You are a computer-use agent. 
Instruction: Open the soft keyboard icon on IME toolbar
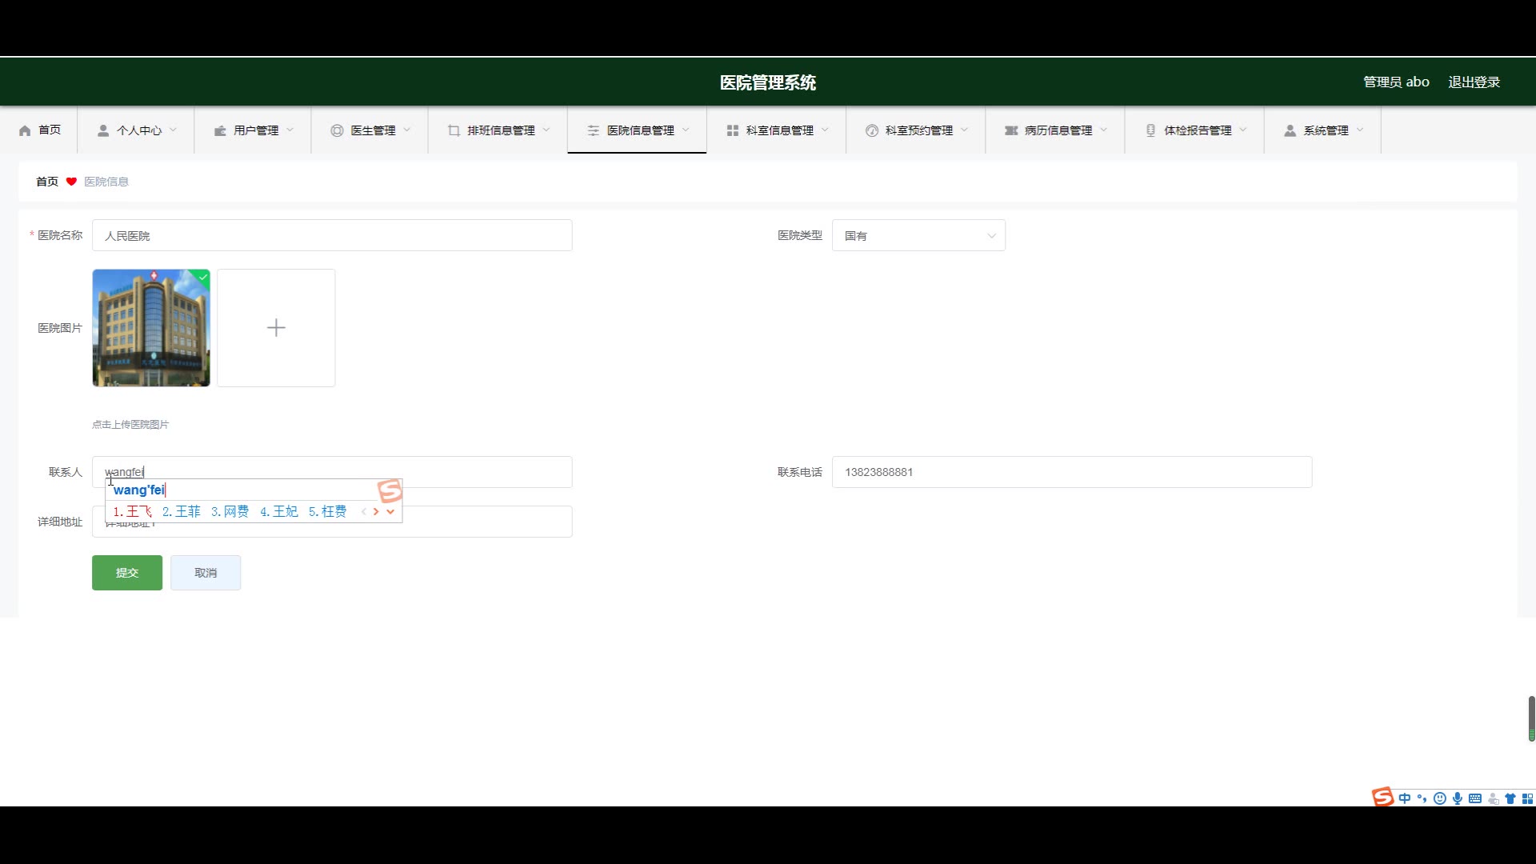click(1475, 798)
